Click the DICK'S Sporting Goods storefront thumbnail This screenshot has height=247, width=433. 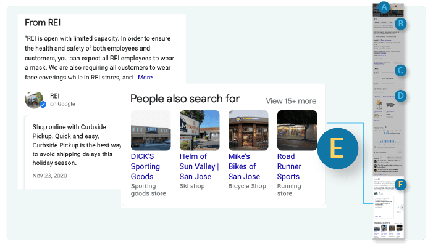(151, 131)
